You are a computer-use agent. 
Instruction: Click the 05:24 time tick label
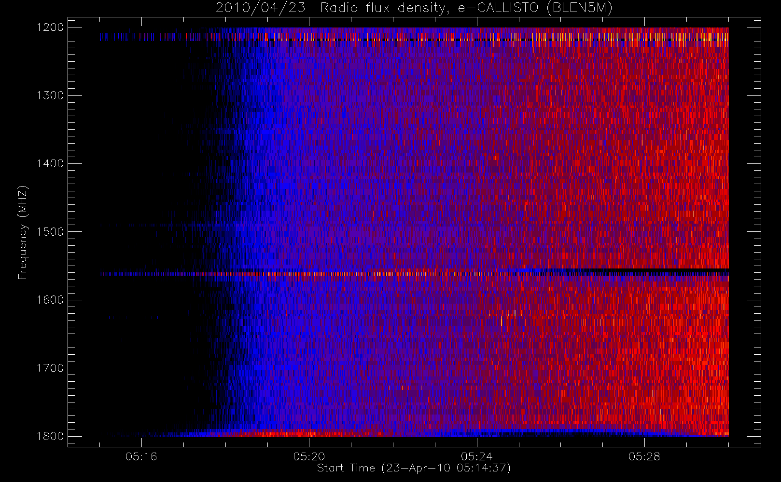click(x=477, y=456)
